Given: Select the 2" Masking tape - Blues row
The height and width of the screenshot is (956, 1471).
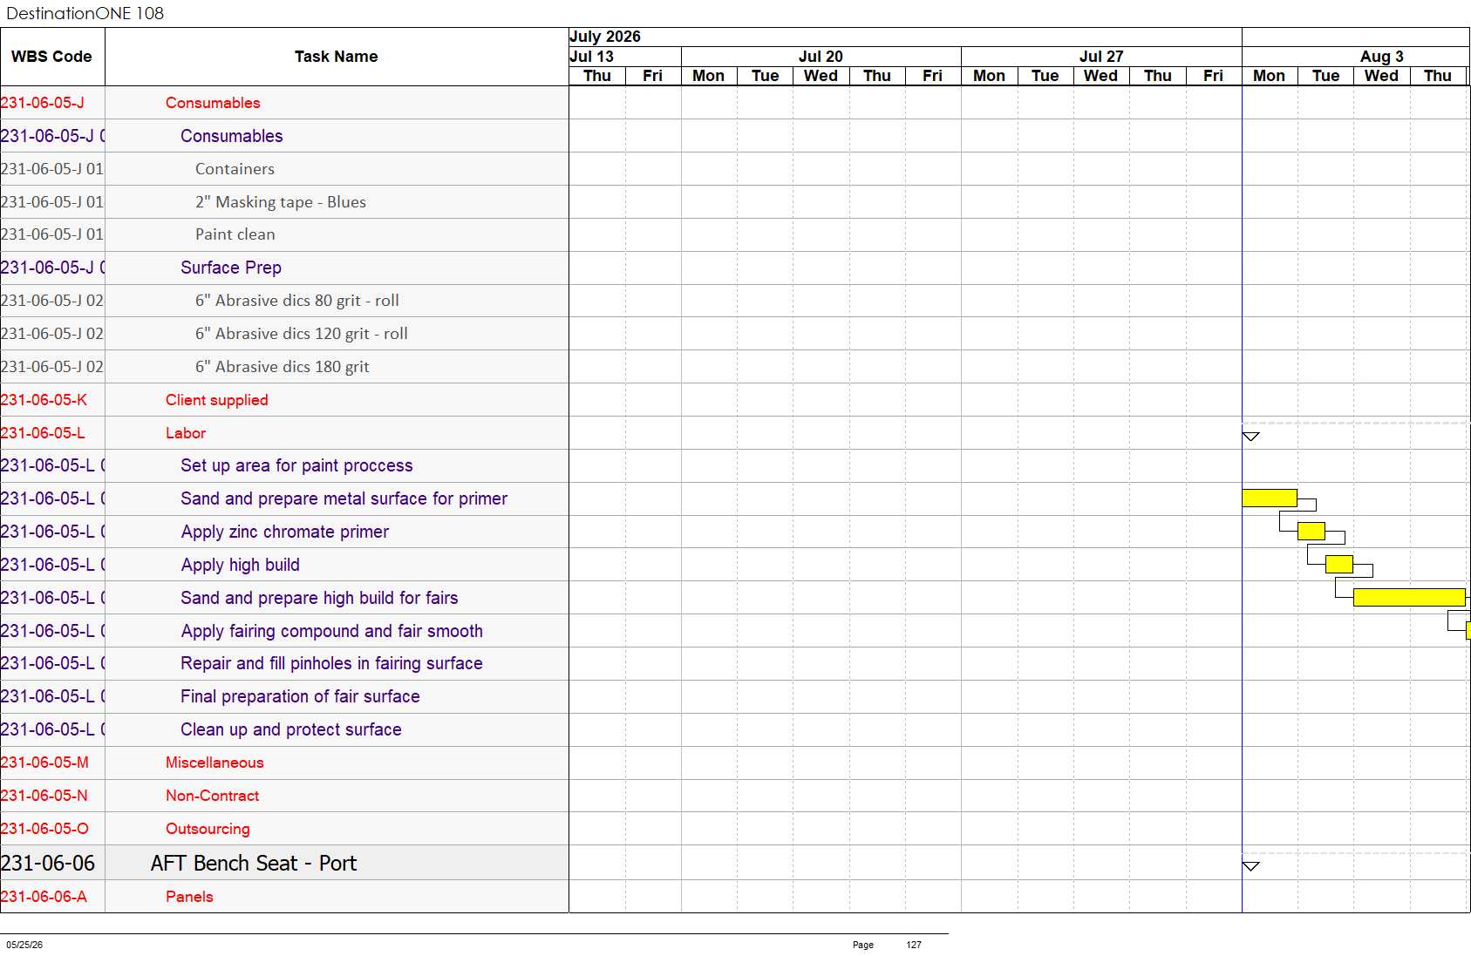Looking at the screenshot, I should tap(284, 202).
